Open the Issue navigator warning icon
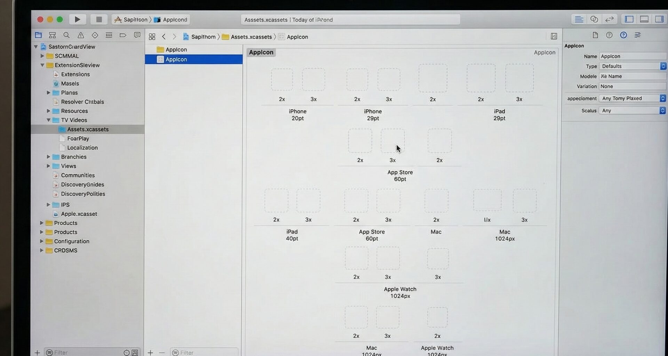668x356 pixels. pyautogui.click(x=81, y=35)
